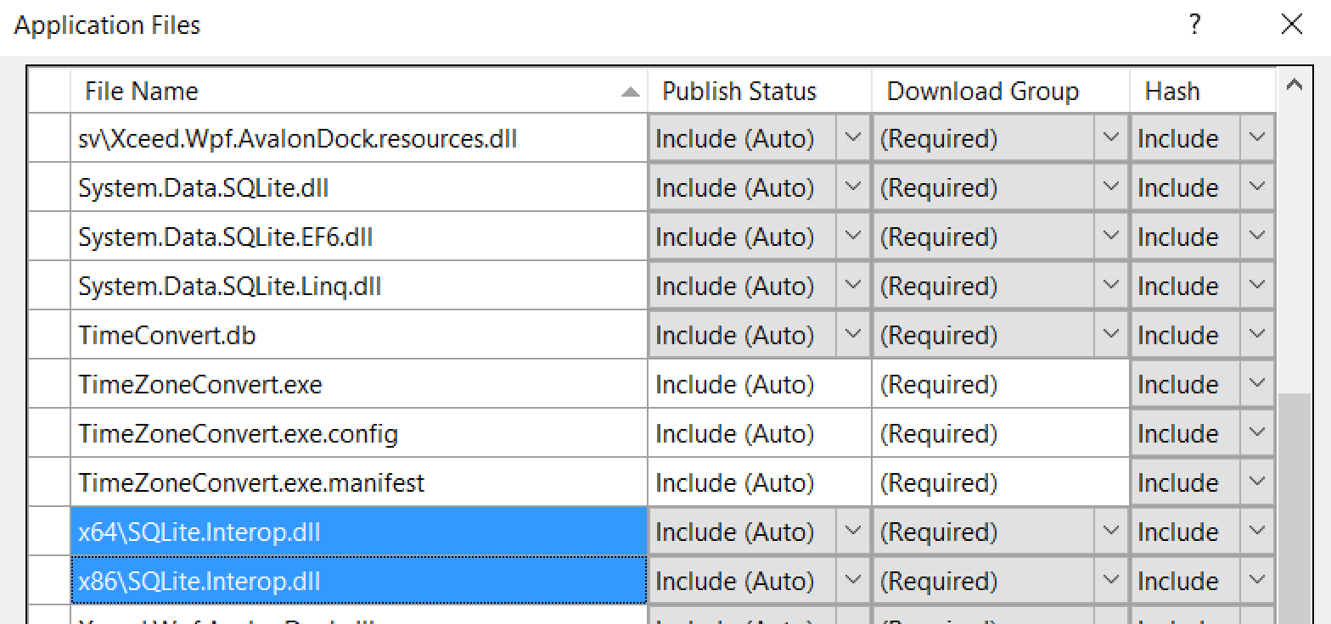
Task: Select the TimeZoneConvert.exe.manifest file name
Action: (x=251, y=483)
